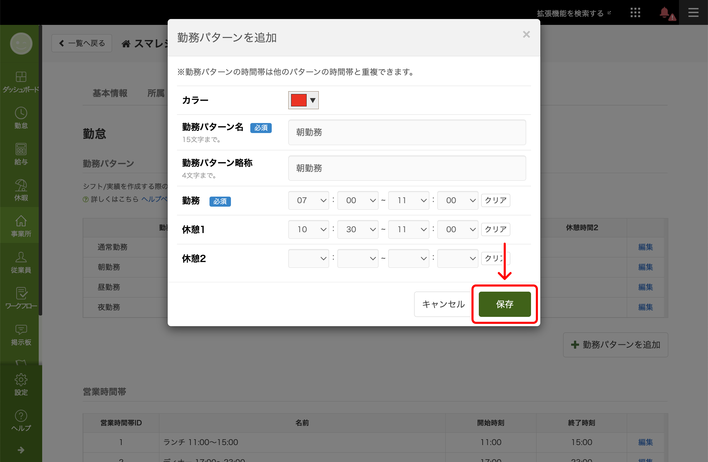Click the notification bell icon
The width and height of the screenshot is (708, 462).
click(664, 13)
